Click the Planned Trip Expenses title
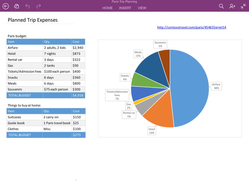 pos(33,20)
